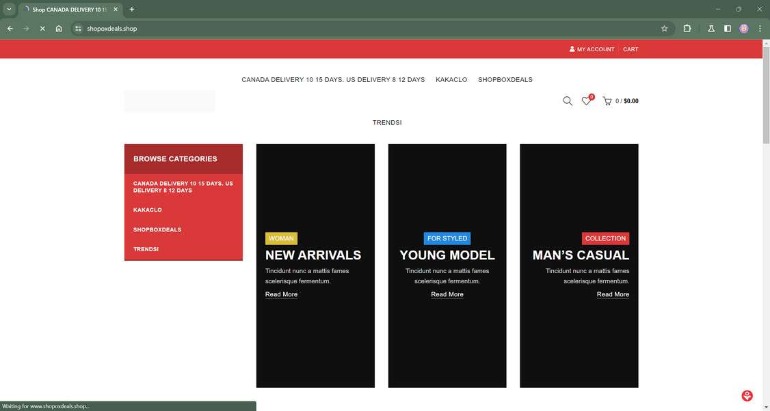This screenshot has height=411, width=770.
Task: Select the Shop CANADA DELIVERY browser tab
Action: [x=70, y=10]
